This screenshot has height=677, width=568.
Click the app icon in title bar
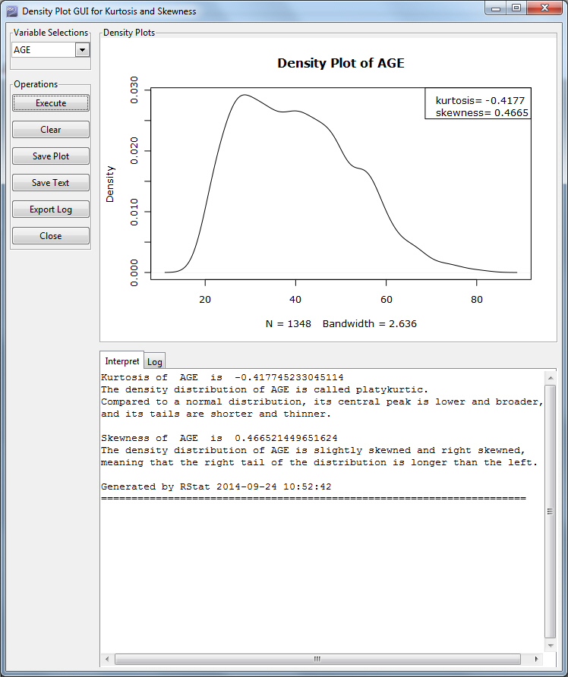click(x=11, y=11)
